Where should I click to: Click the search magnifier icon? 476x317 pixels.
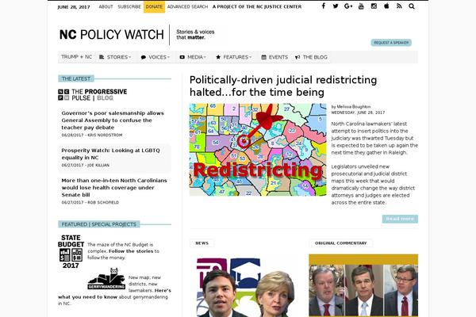(x=412, y=6)
